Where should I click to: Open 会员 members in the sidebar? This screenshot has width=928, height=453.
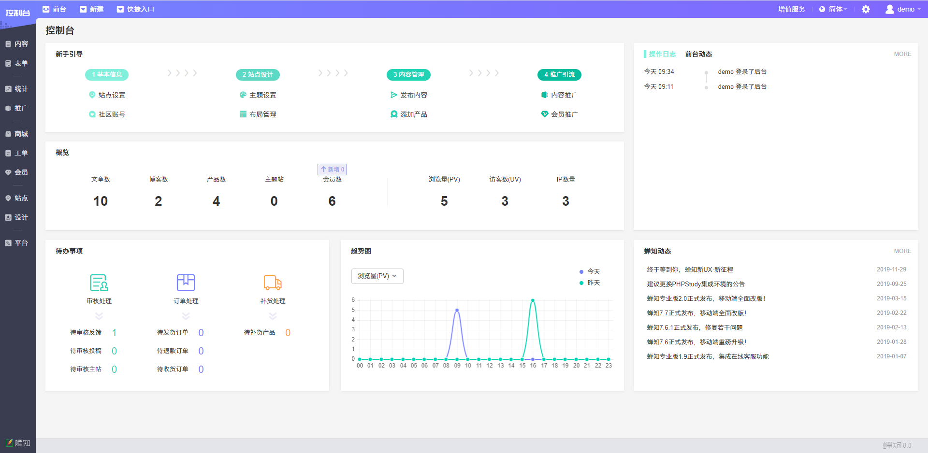pos(17,172)
